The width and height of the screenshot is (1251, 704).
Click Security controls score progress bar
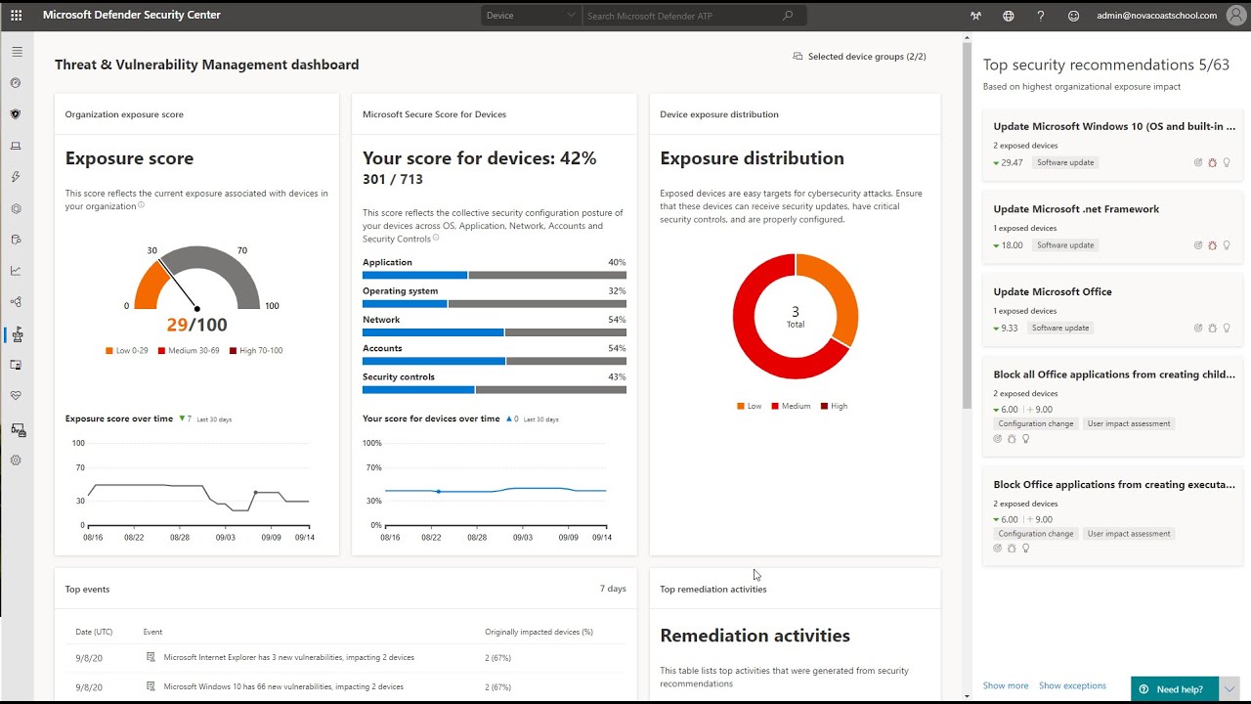495,389
